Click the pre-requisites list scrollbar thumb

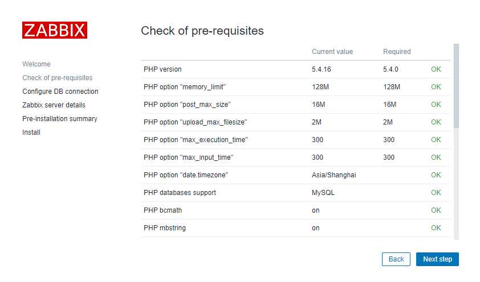pos(456,86)
